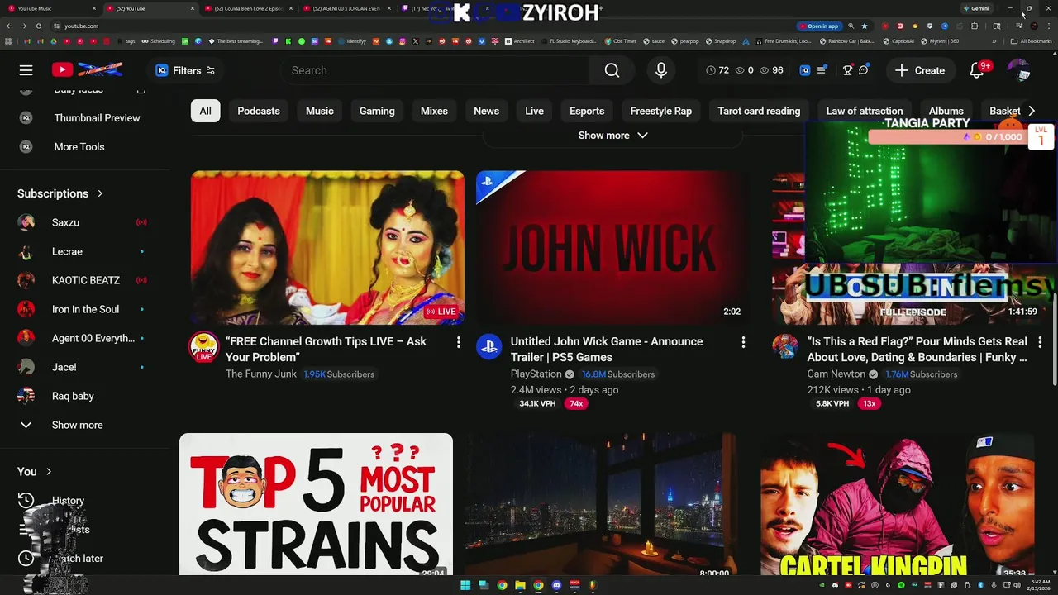Click the eye stat showing 0
Image resolution: width=1058 pixels, height=595 pixels.
tap(745, 70)
